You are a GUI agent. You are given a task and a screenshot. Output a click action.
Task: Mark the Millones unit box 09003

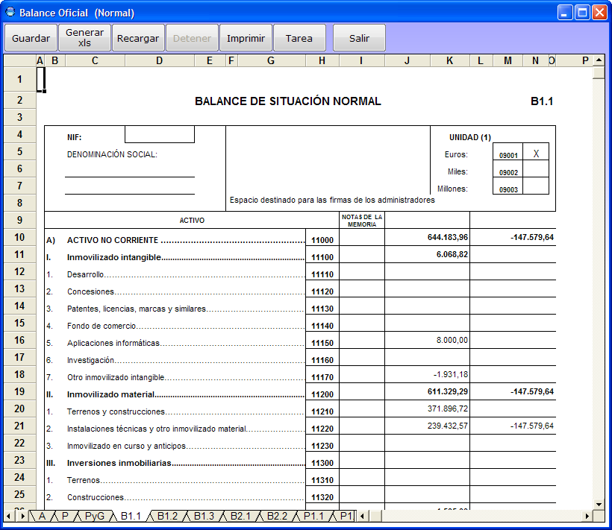click(x=536, y=186)
